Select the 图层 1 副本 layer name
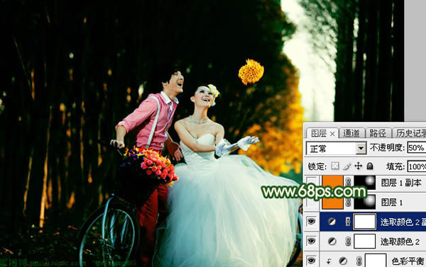The height and width of the screenshot is (267, 426). pyautogui.click(x=401, y=183)
